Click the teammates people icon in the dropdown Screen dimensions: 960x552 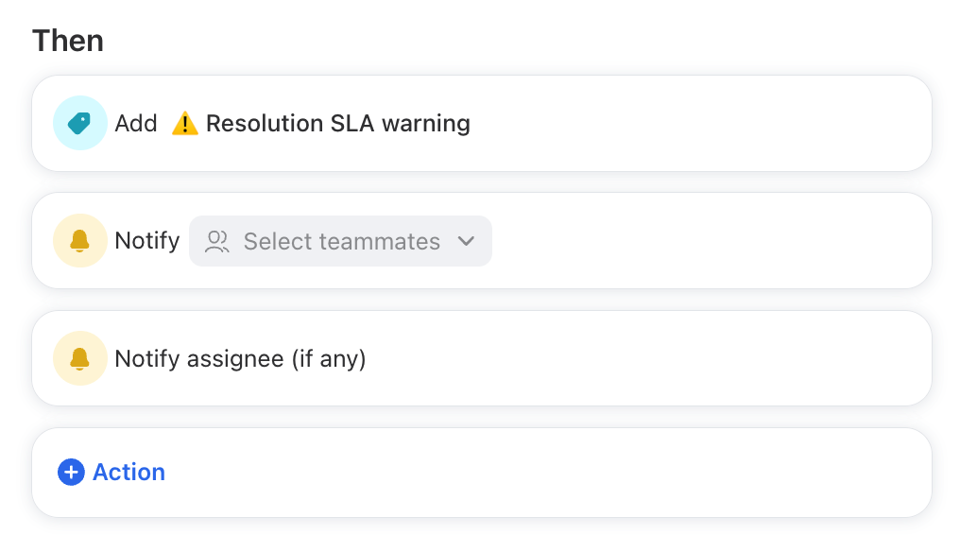pos(216,241)
